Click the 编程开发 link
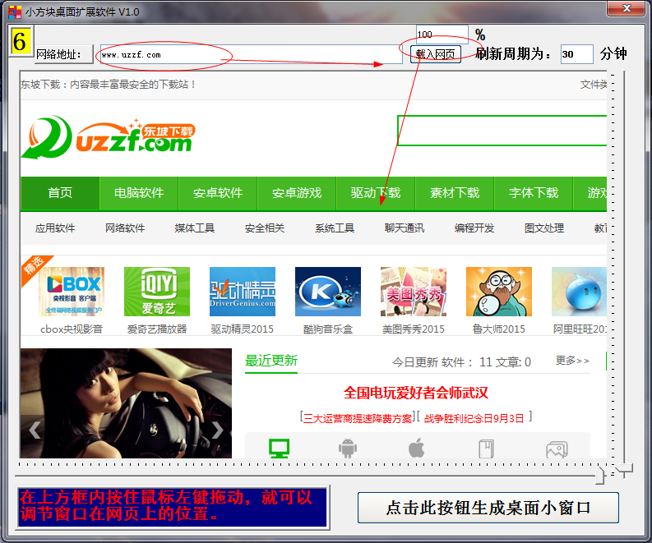 coord(474,228)
